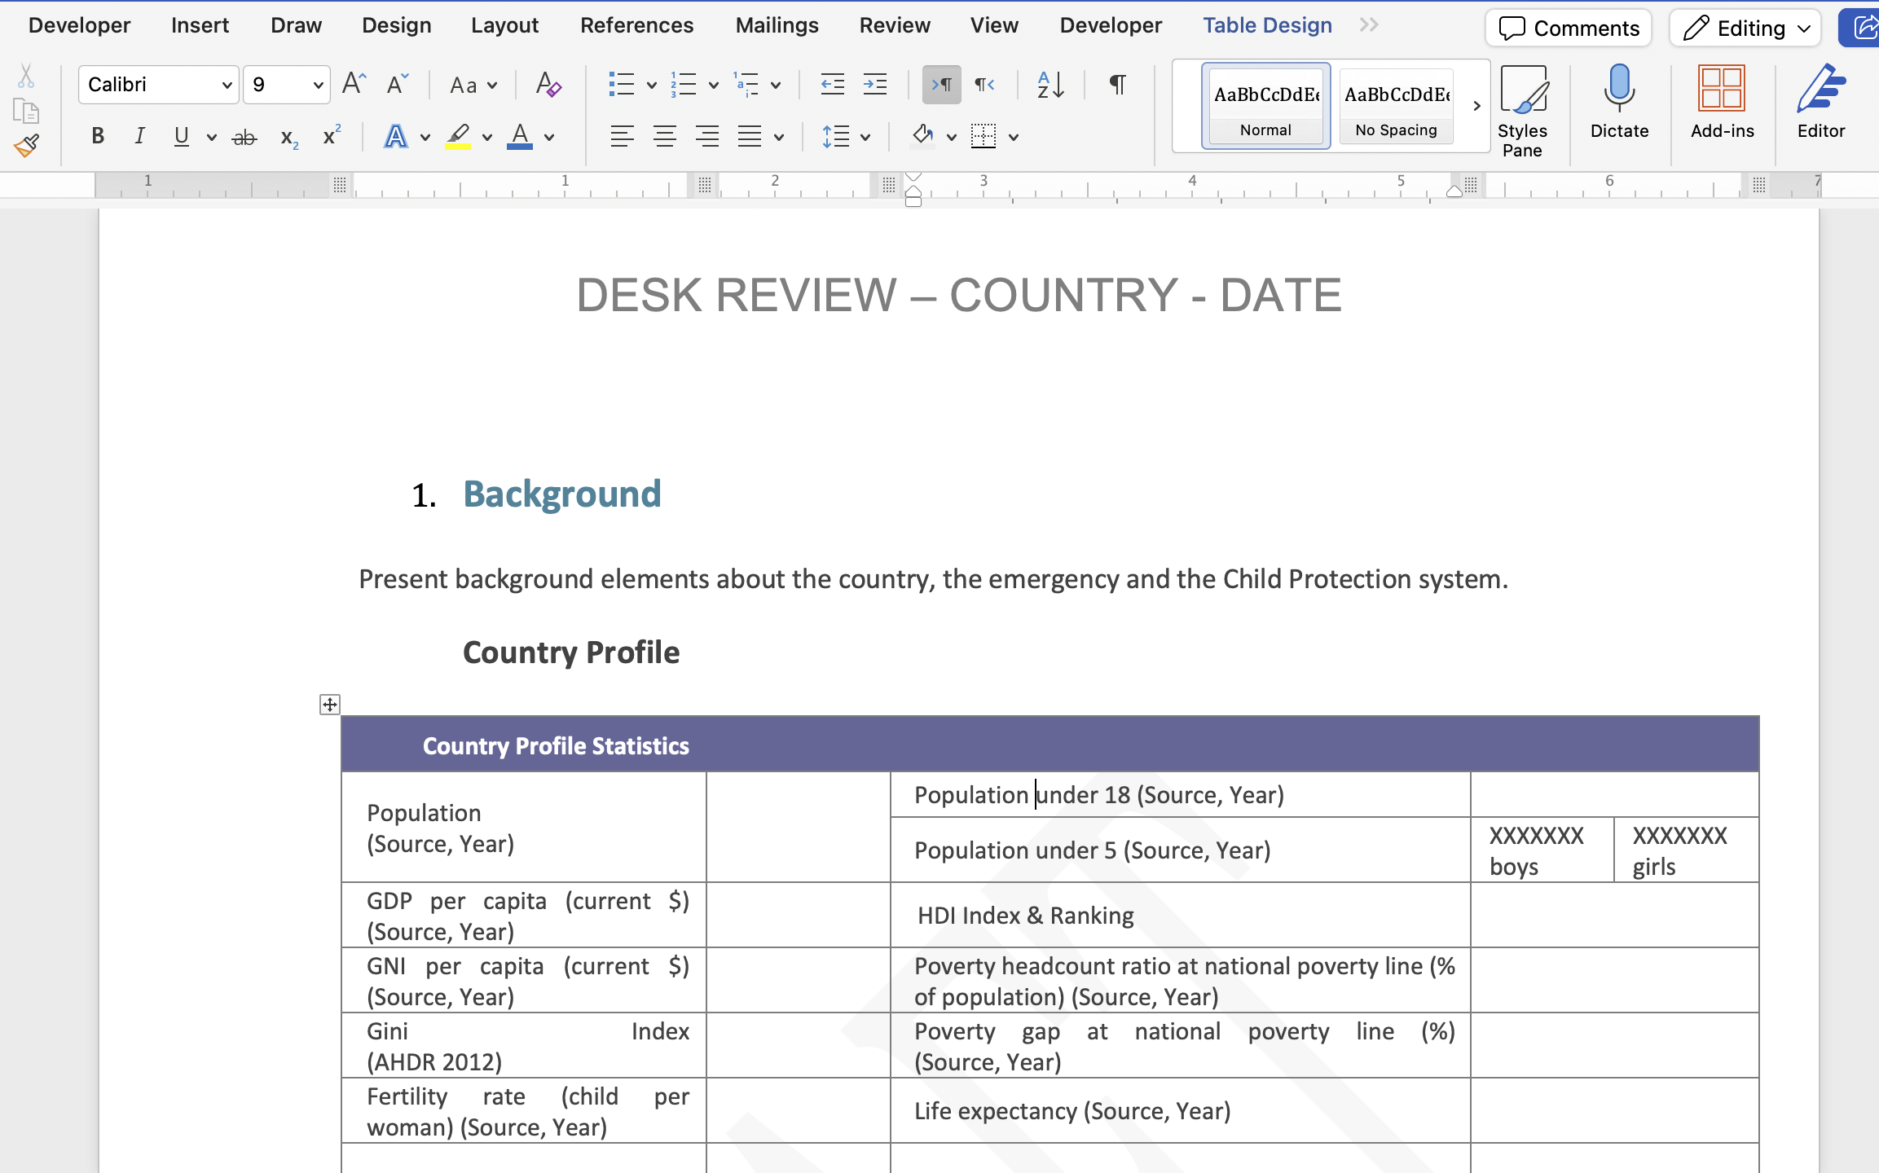Toggle Italic formatting
Image resolution: width=1879 pixels, height=1173 pixels.
click(139, 137)
